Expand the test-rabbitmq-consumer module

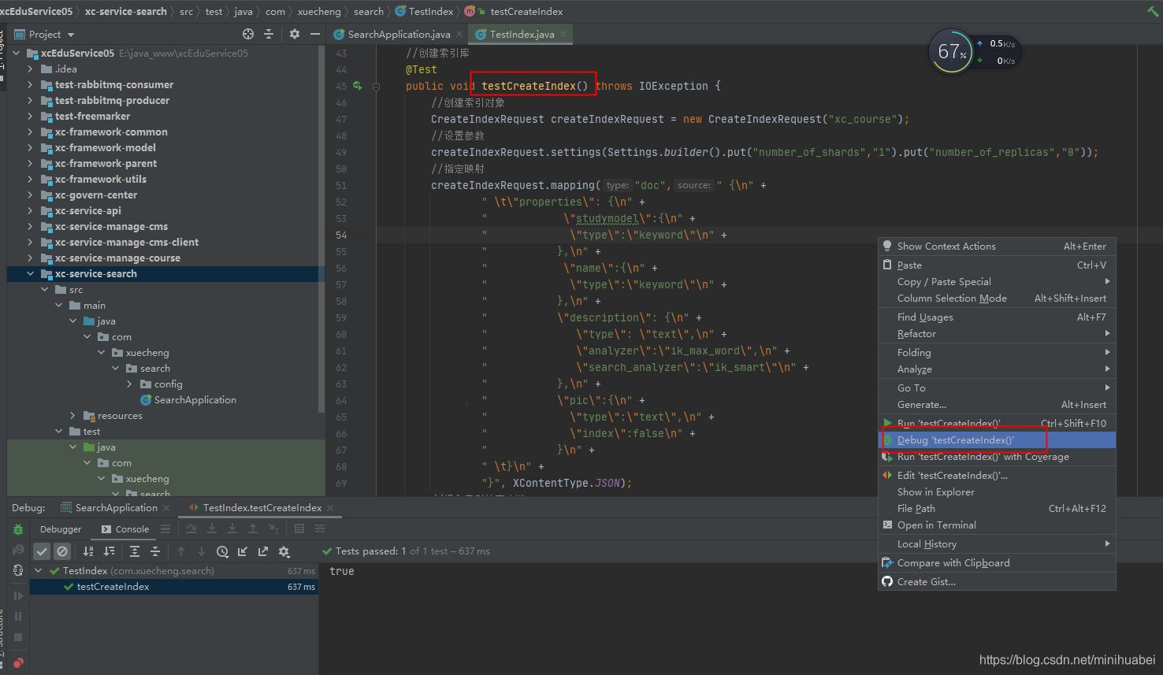30,85
